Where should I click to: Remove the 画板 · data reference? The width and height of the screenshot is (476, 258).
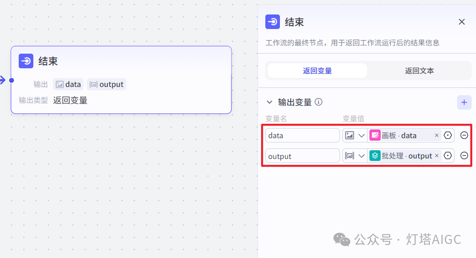pos(437,135)
